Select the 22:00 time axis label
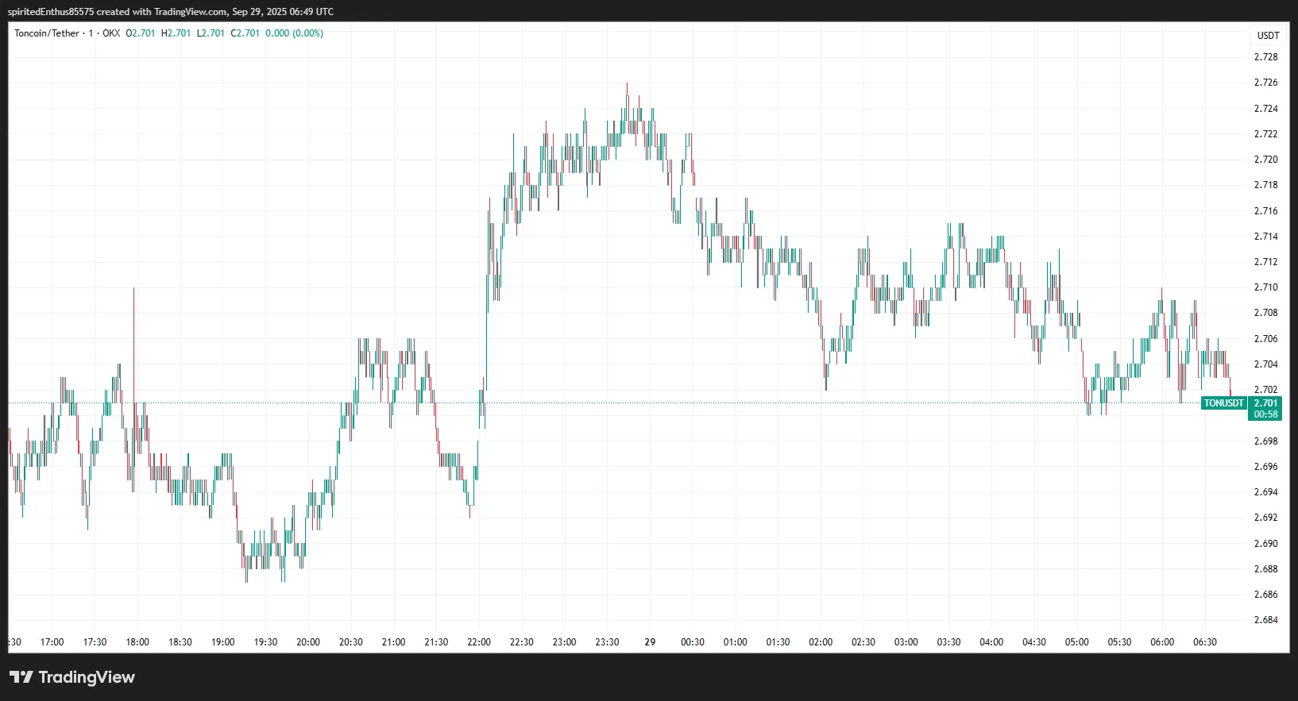 [479, 642]
